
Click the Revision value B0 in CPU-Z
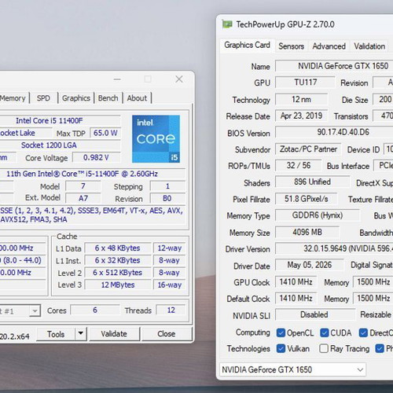167,198
